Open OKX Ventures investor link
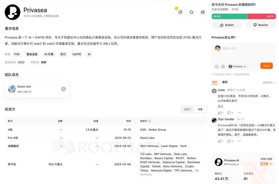The height and width of the screenshot is (184, 279). [149, 146]
